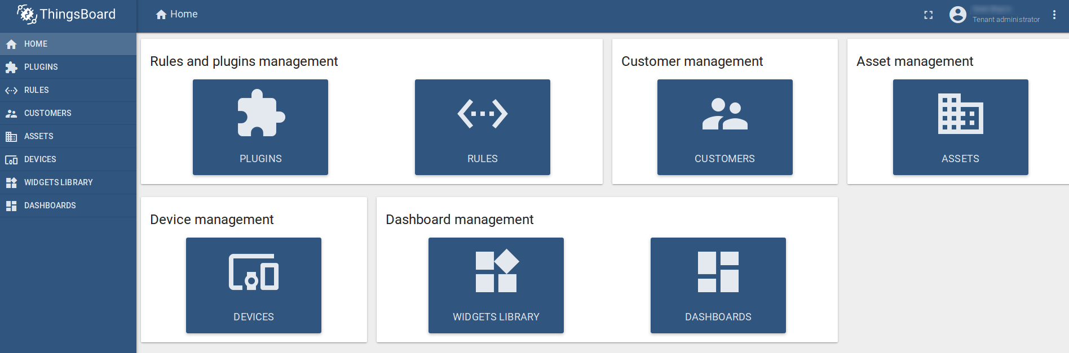1069x353 pixels.
Task: Select Devices in the left sidebar
Action: coord(40,159)
